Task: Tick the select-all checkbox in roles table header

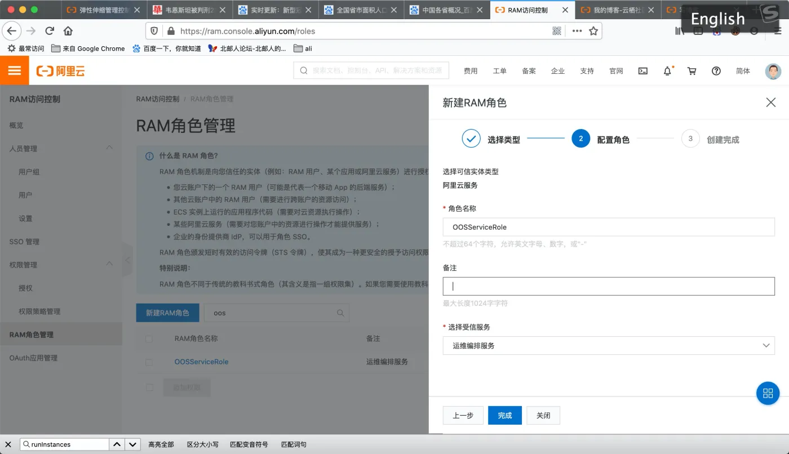Action: (149, 339)
